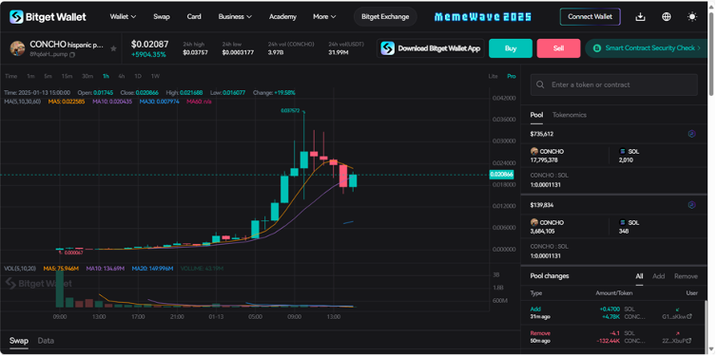Image resolution: width=718 pixels, height=356 pixels.
Task: Click the red Sell button
Action: pyautogui.click(x=558, y=48)
